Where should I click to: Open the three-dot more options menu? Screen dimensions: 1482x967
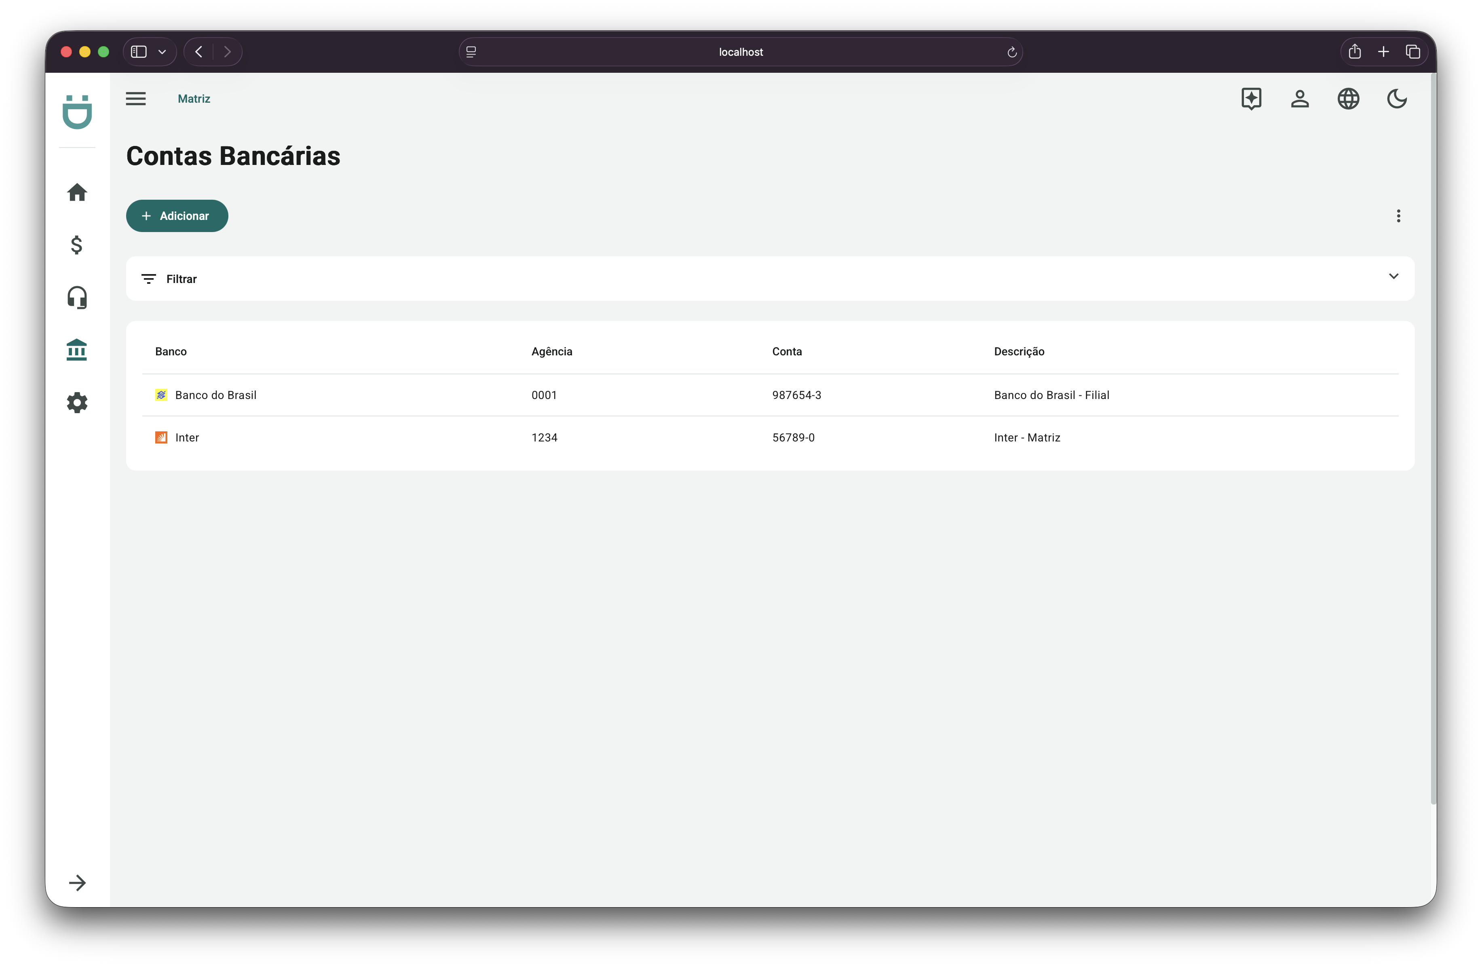[x=1398, y=216]
